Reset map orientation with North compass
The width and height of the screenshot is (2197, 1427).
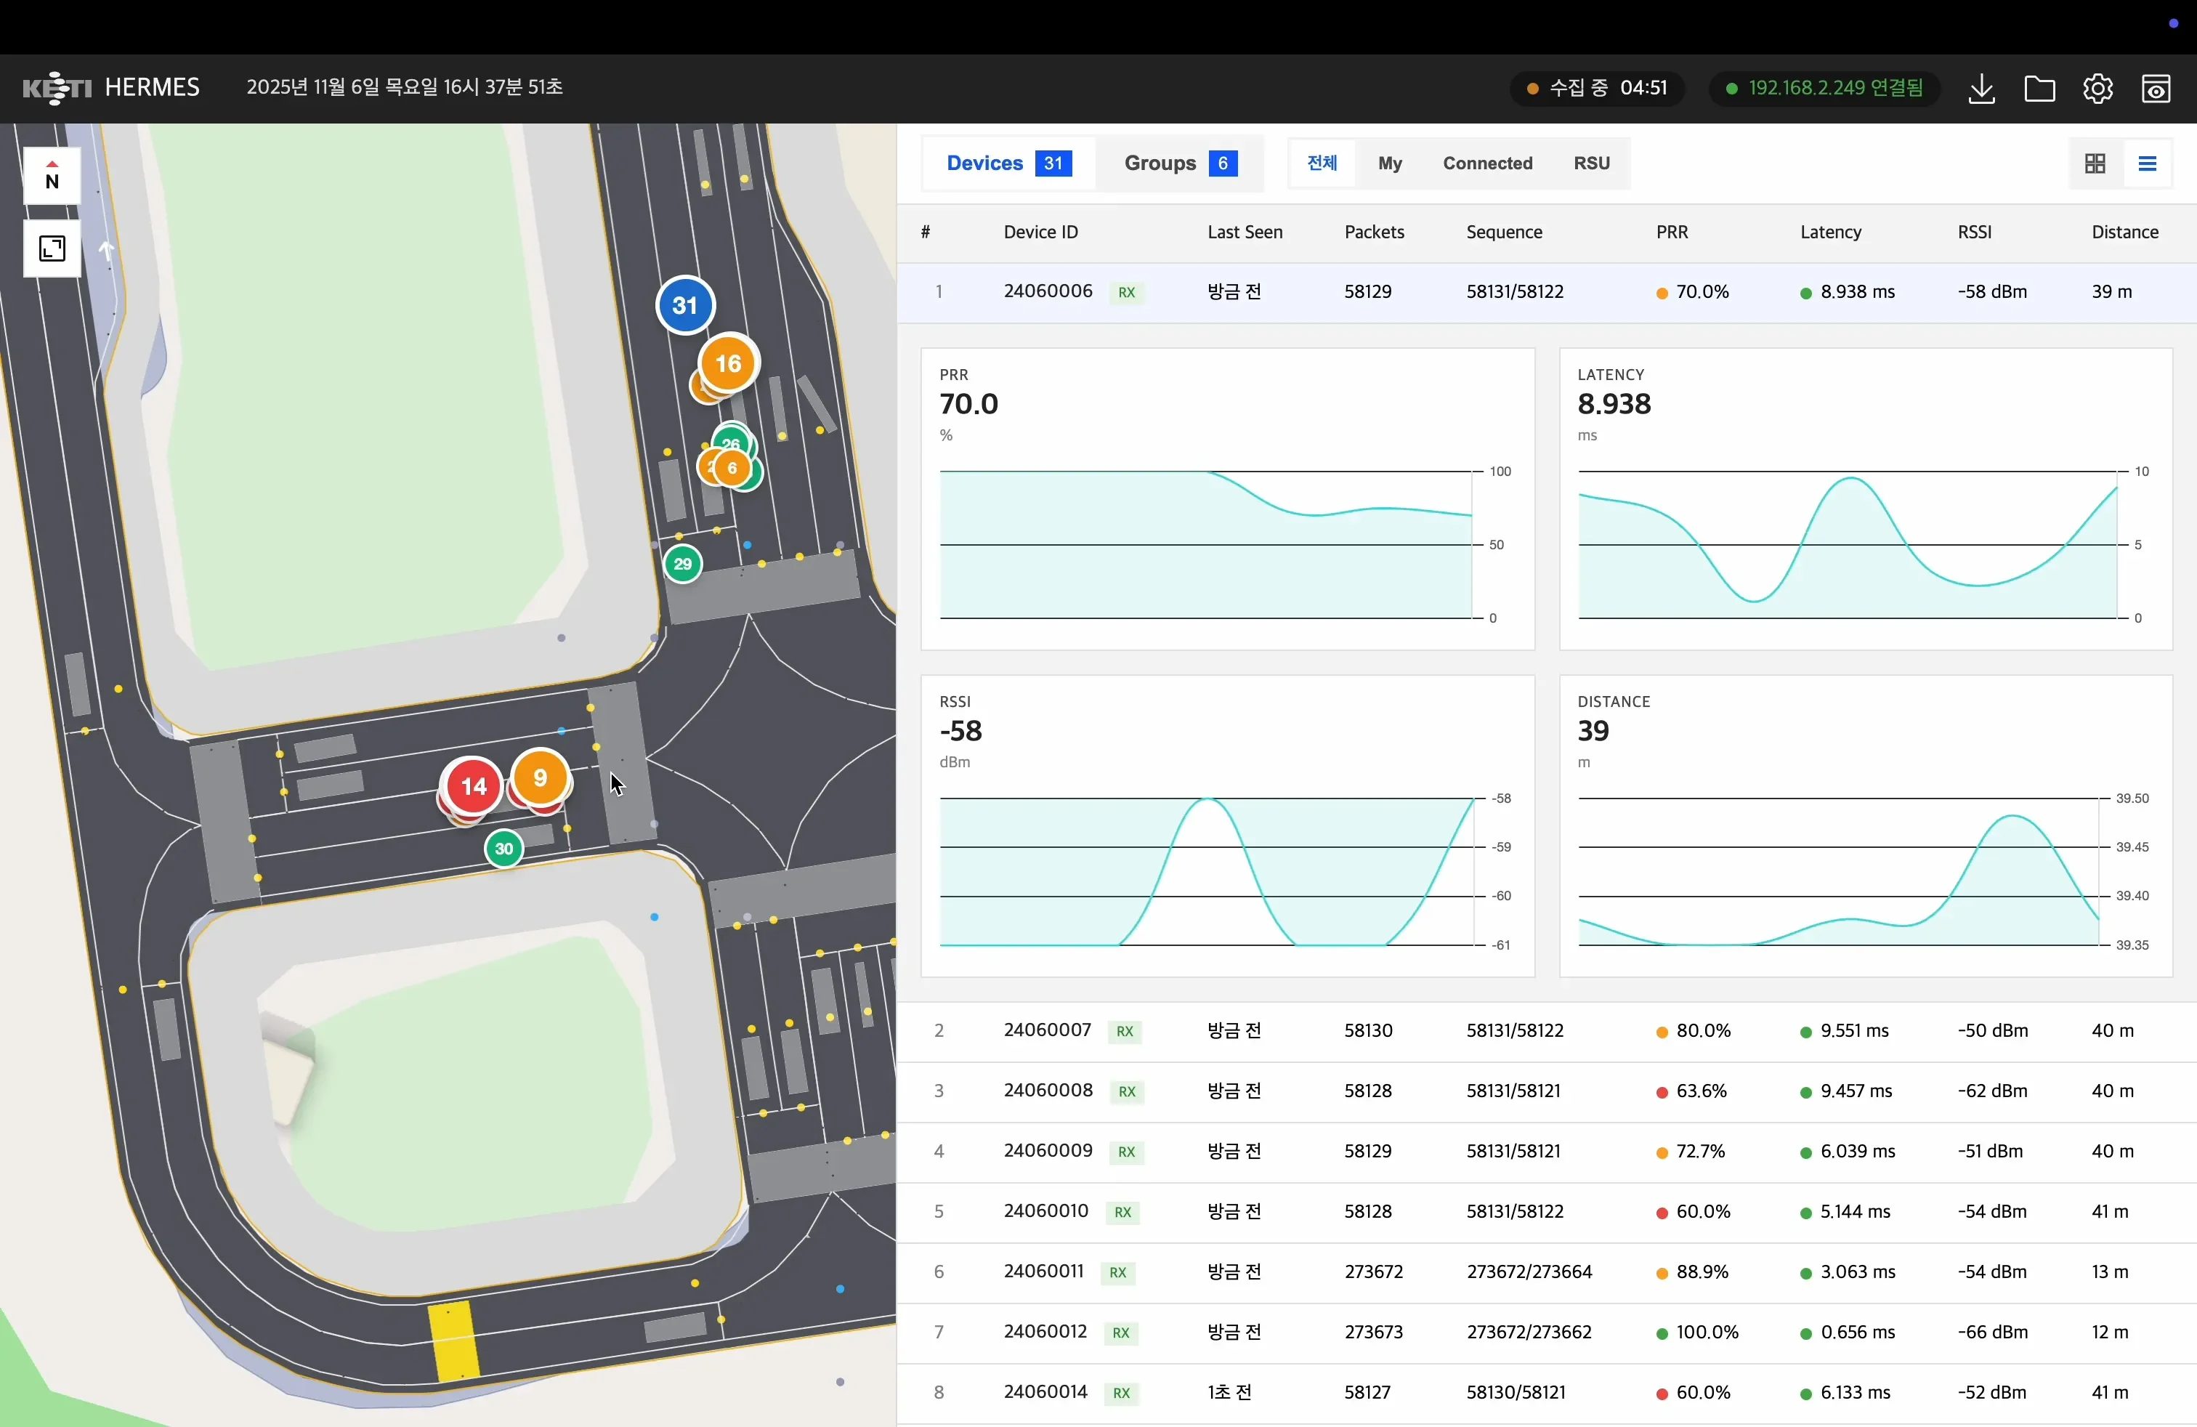tap(52, 175)
